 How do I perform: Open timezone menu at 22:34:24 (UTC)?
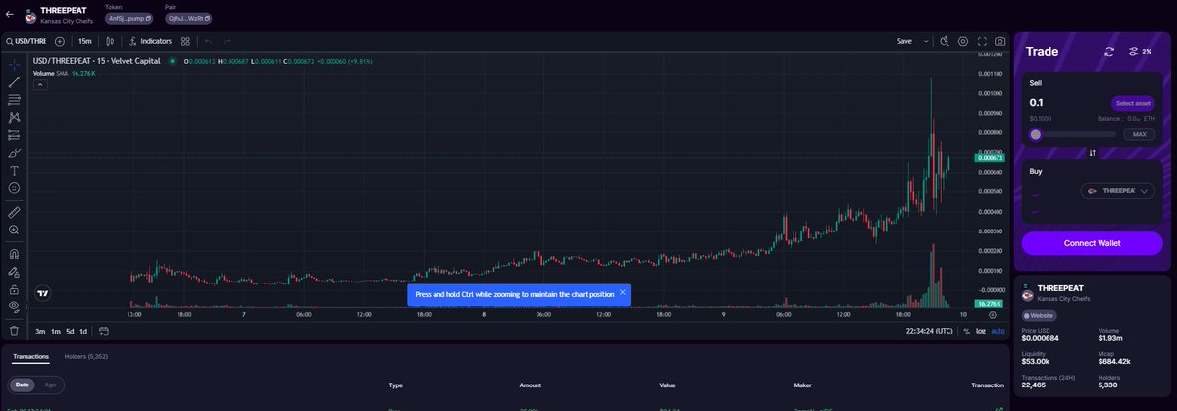(930, 331)
